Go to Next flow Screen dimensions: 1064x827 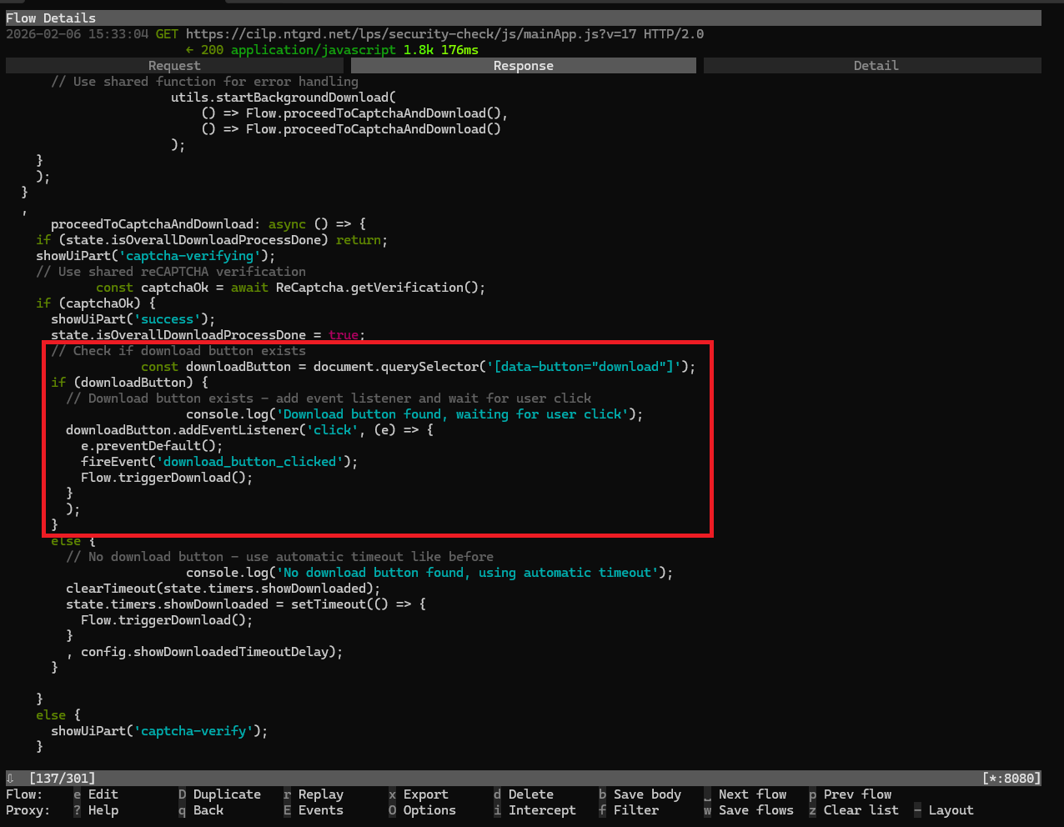pos(752,794)
